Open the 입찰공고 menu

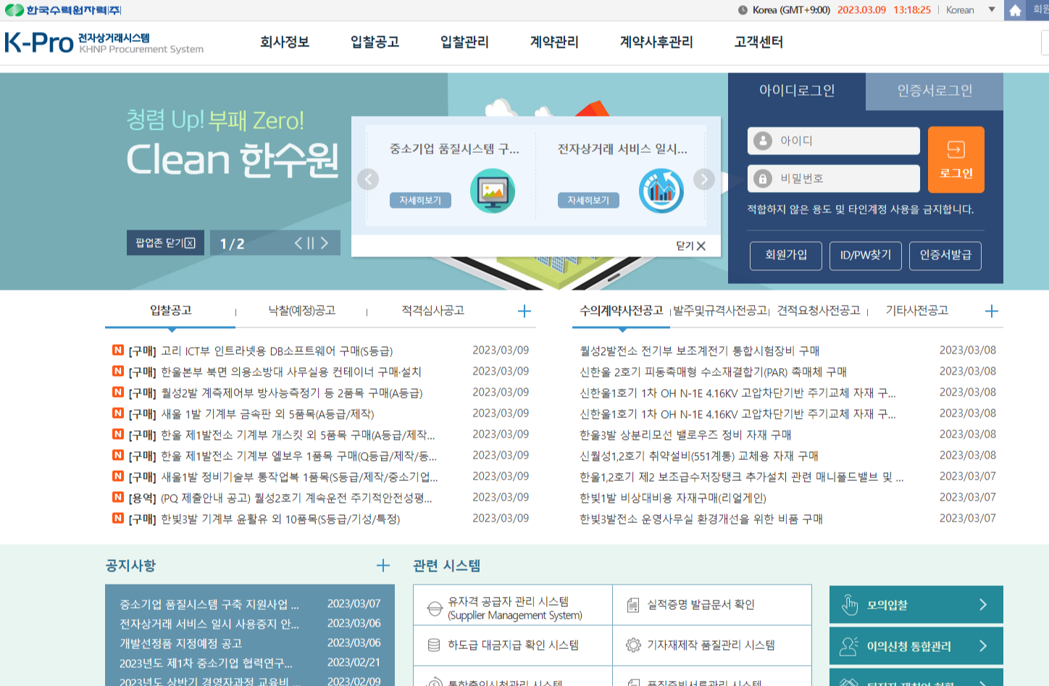[x=375, y=42]
